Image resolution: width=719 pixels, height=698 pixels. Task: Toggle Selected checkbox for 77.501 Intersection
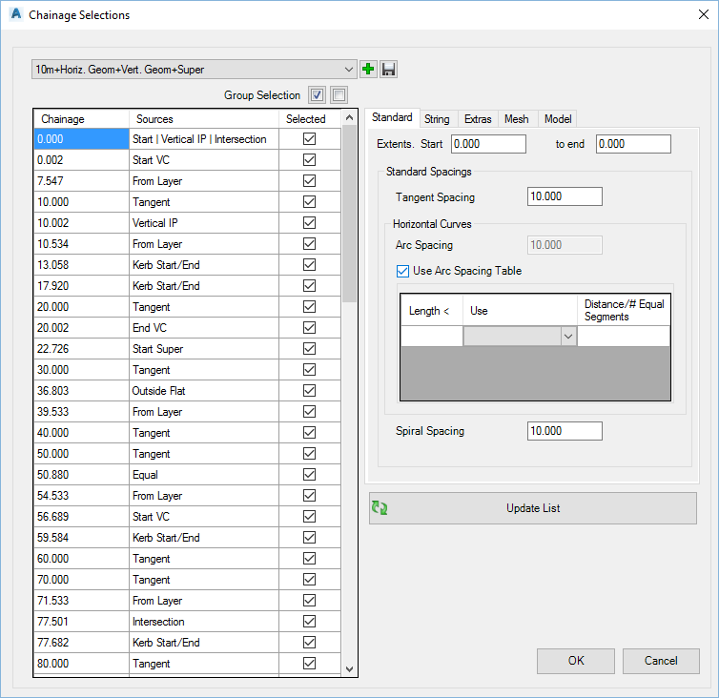[310, 622]
